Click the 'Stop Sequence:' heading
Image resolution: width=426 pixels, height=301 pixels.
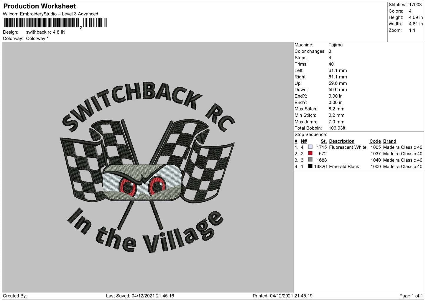click(311, 135)
